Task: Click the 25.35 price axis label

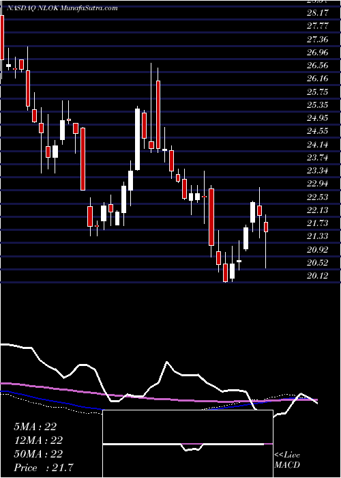Action: 318,105
